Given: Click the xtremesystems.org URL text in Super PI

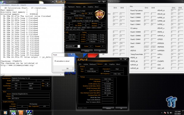Looking at the screenshot, I should pos(18,65).
